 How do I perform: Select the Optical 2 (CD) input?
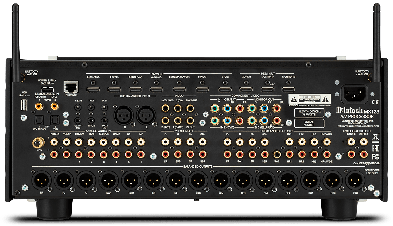56,121
